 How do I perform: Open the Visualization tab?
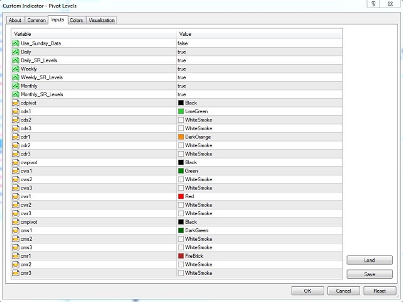(x=101, y=20)
